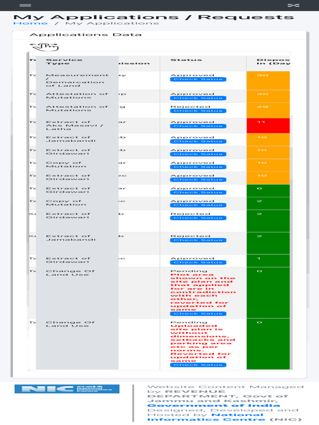
Task: Click 'My Applications' breadcrumb text
Action: tap(112, 23)
